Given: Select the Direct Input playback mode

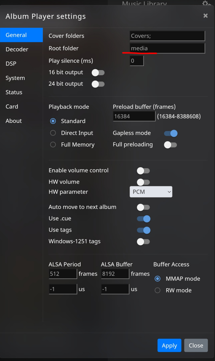Looking at the screenshot, I should (x=53, y=133).
